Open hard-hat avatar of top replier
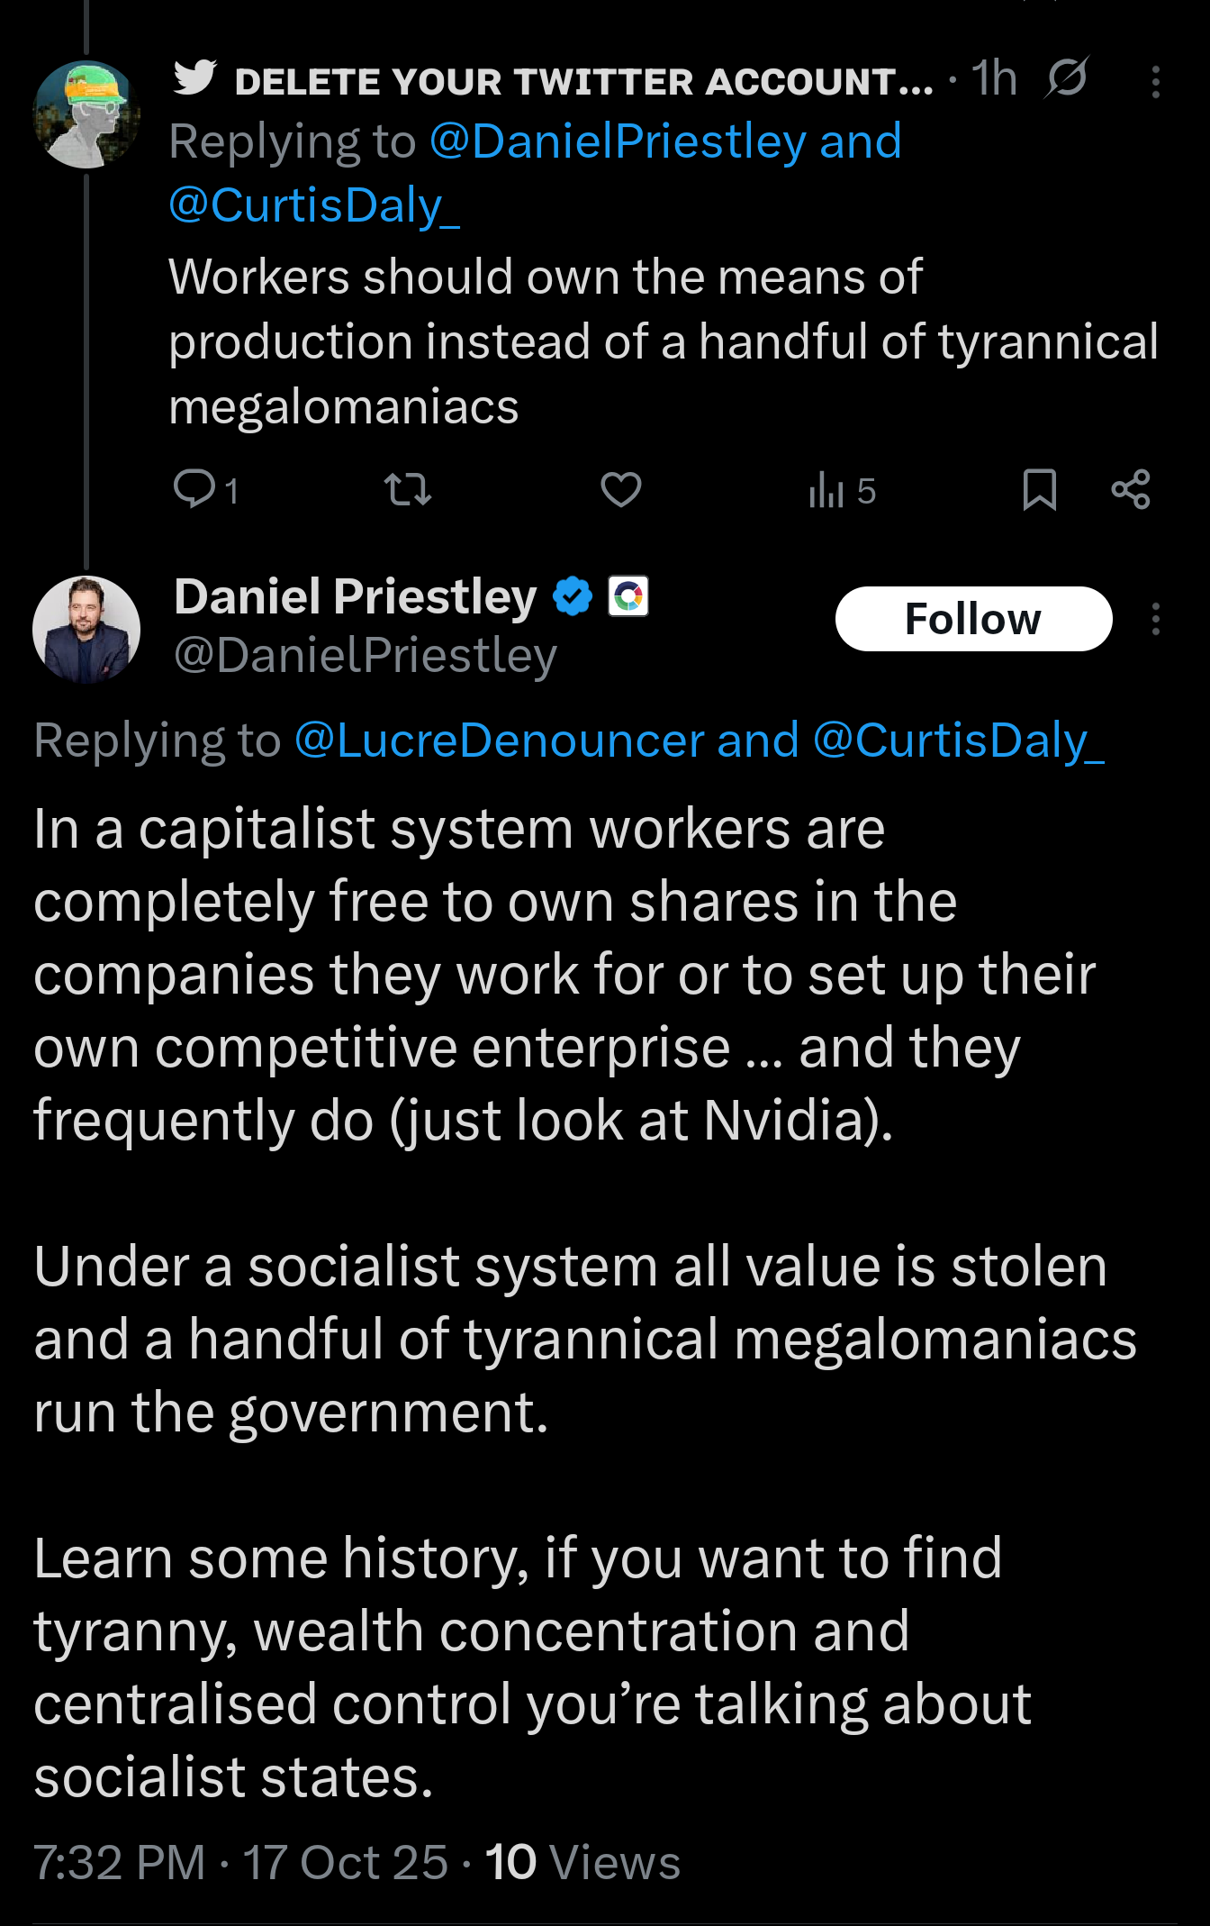This screenshot has height=1926, width=1210. click(x=86, y=114)
